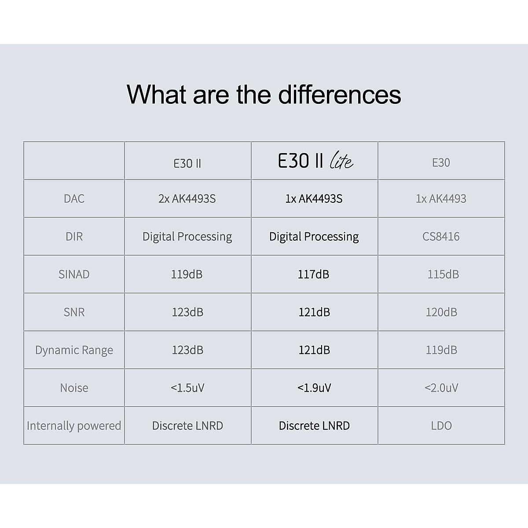Click the DAC row label
The width and height of the screenshot is (528, 528).
[74, 199]
